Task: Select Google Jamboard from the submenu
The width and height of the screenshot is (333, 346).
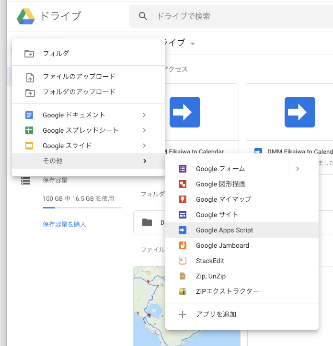Action: click(242, 245)
